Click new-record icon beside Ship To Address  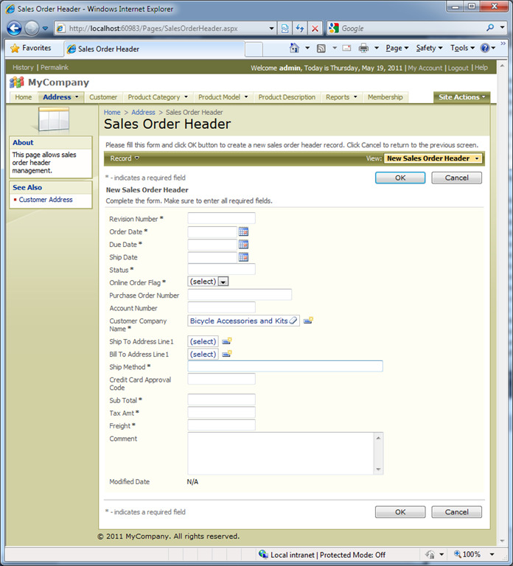(227, 341)
